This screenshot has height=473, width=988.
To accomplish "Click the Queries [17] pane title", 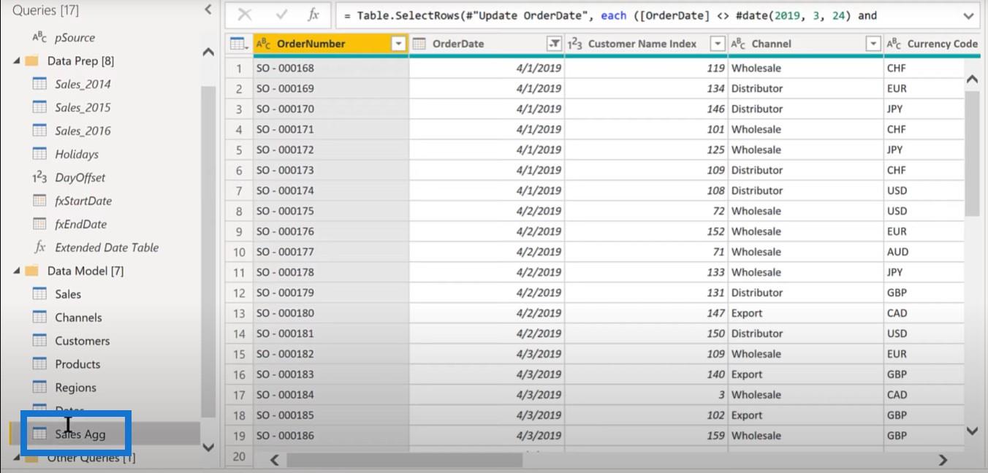I will click(45, 10).
